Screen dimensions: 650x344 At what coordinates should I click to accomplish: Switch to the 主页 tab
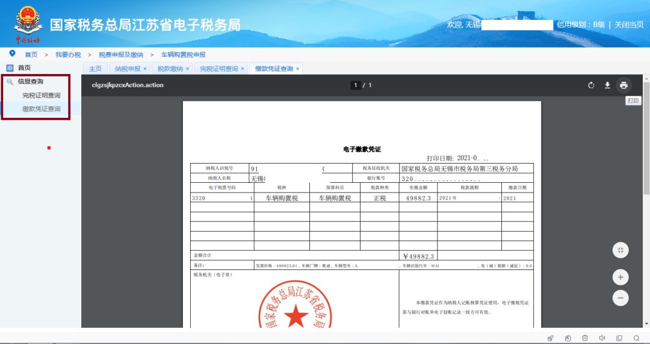95,69
